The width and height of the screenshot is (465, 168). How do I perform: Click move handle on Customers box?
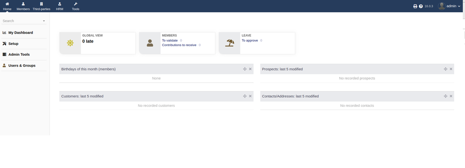[x=245, y=96]
